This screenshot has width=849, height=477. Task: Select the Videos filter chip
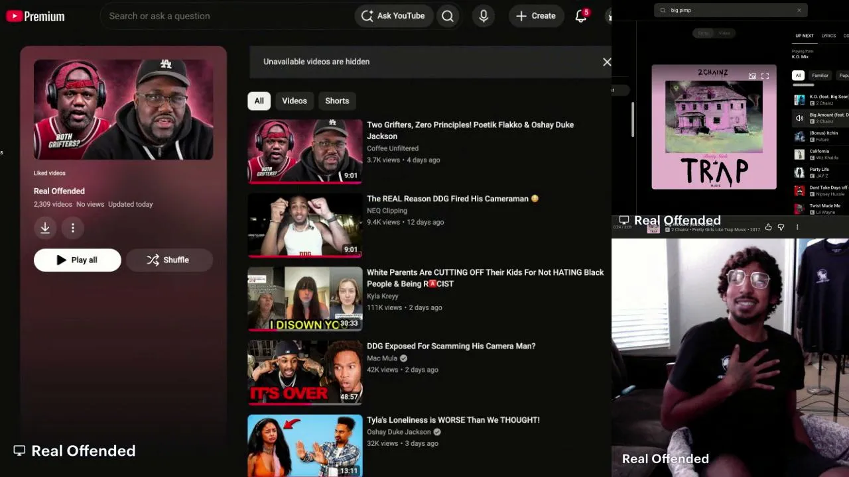[294, 101]
